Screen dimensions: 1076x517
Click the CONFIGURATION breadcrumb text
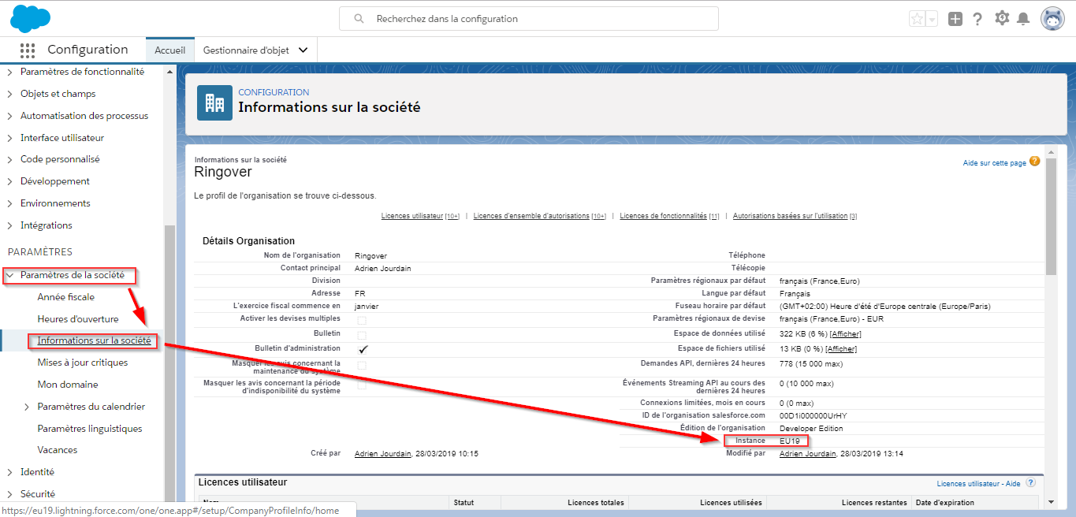(274, 92)
